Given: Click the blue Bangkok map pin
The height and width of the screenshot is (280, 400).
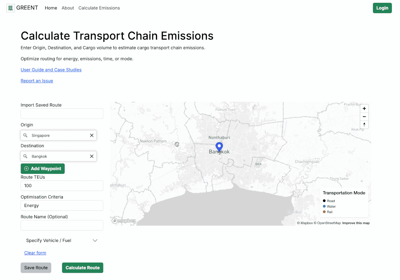Looking at the screenshot, I should tap(219, 146).
